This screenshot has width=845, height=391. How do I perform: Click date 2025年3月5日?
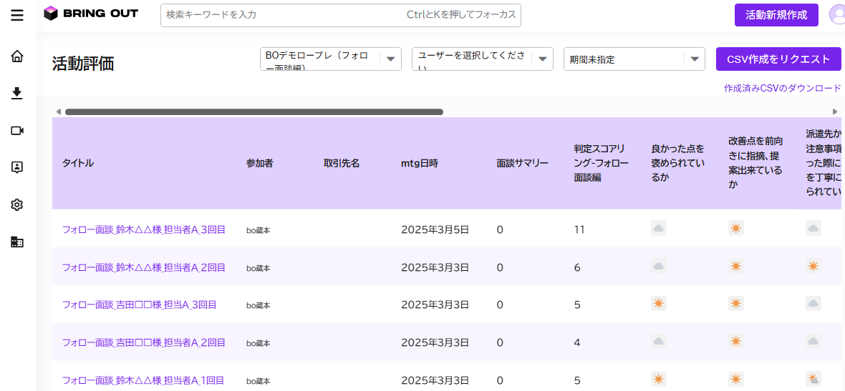click(x=435, y=229)
